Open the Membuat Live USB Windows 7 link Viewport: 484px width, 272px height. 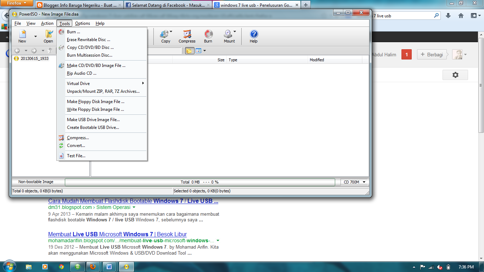coord(117,234)
